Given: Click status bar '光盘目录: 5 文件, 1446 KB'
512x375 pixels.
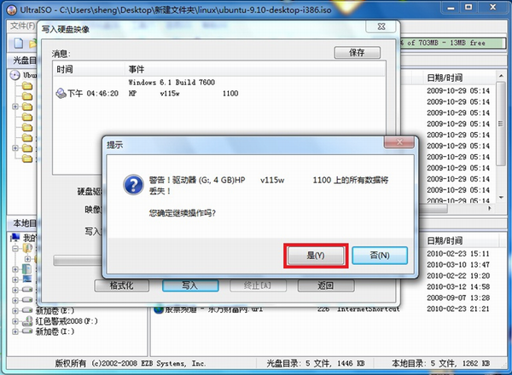Looking at the screenshot, I should point(315,363).
